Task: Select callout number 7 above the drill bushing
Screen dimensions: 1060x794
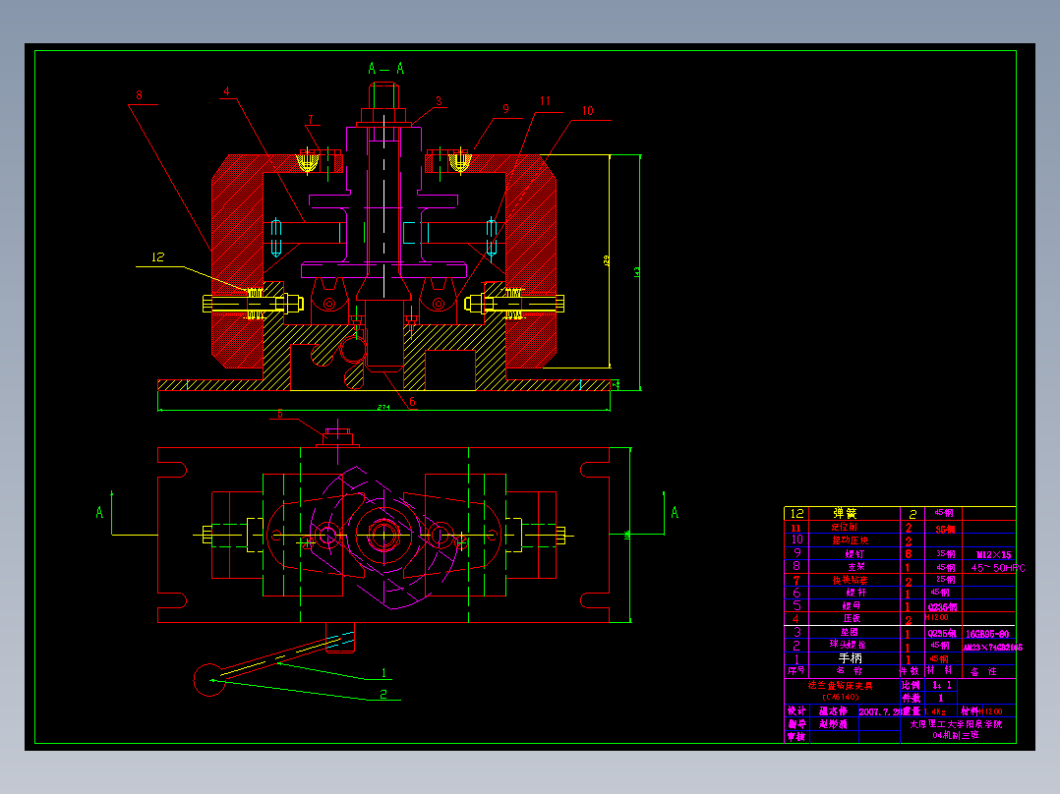Action: pyautogui.click(x=311, y=120)
